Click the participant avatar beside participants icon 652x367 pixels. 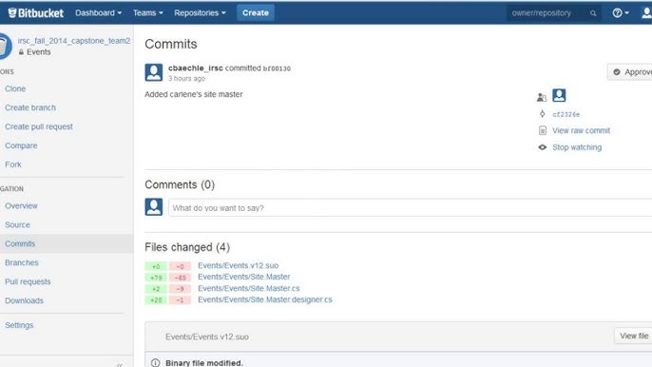[559, 95]
